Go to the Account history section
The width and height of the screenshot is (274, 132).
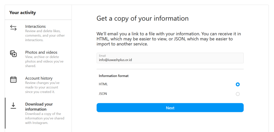coord(38,85)
